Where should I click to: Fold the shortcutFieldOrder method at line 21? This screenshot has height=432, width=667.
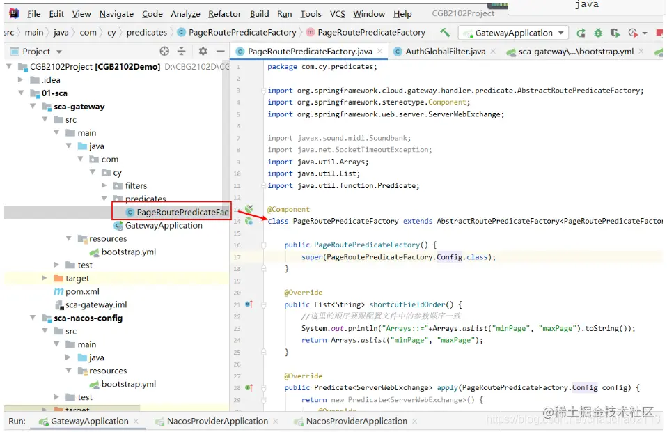[264, 304]
